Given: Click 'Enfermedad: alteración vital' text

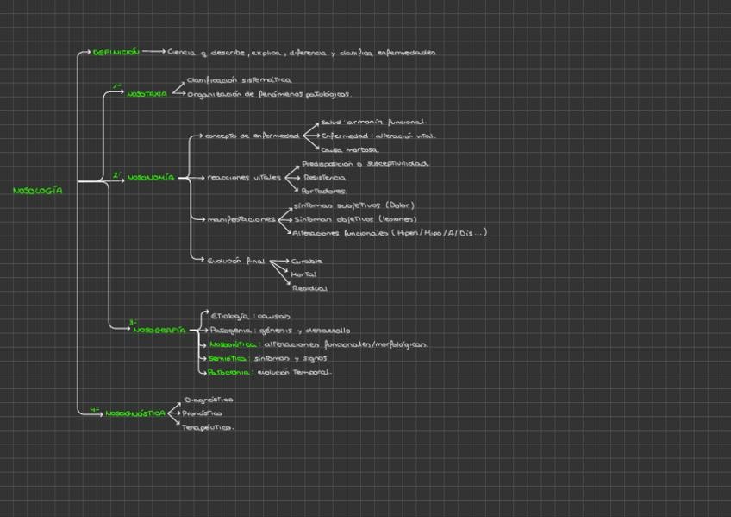Looking at the screenshot, I should [378, 136].
